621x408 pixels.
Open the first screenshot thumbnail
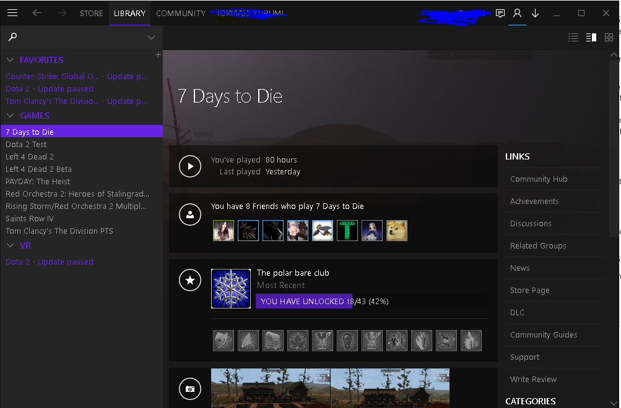click(271, 388)
